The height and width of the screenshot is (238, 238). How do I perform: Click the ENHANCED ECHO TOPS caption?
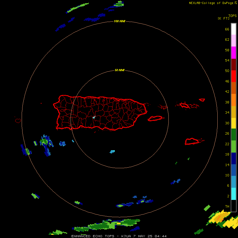93,236
